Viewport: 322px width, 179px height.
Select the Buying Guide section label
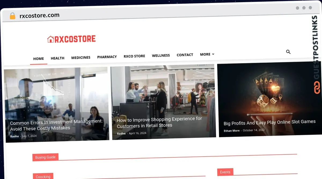[45, 157]
